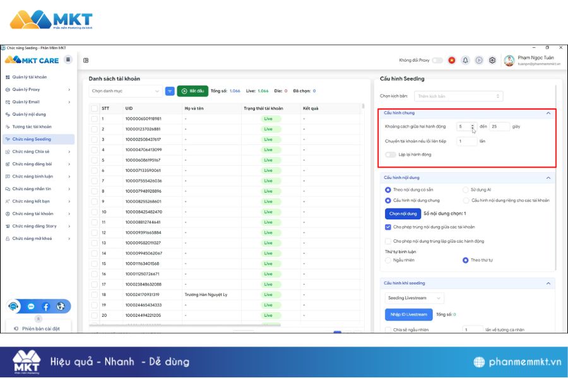Click the Chuyển tài khoản error count field

pos(467,141)
